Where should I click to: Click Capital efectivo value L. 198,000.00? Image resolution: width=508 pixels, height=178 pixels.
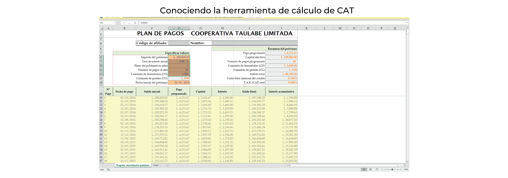pyautogui.click(x=281, y=57)
